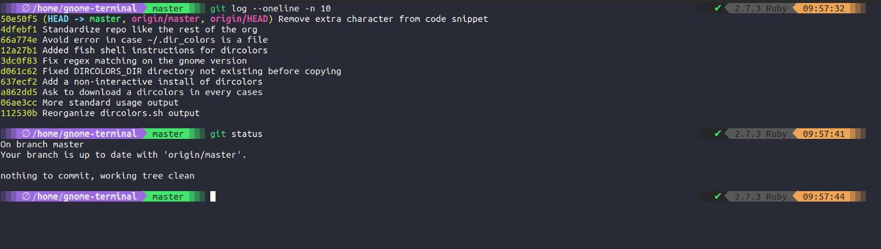Click the 'nothing to commit, working tree clean' message
The image size is (881, 249).
click(x=98, y=176)
